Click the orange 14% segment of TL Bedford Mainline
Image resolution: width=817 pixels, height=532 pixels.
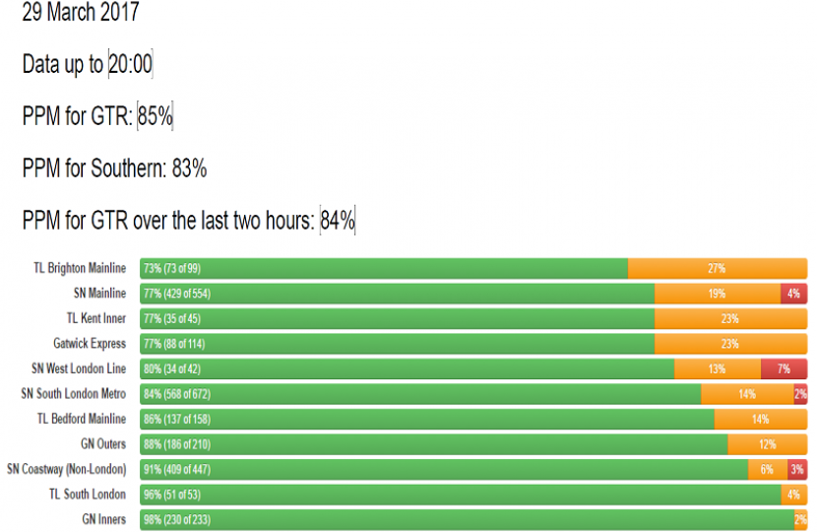tap(760, 419)
